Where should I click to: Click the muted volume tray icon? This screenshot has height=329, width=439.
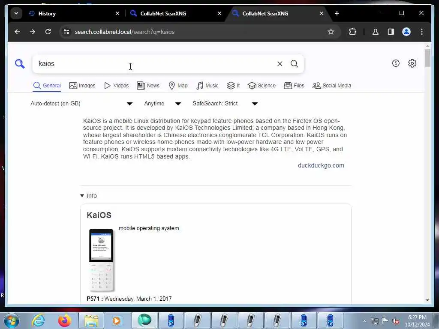point(396,321)
